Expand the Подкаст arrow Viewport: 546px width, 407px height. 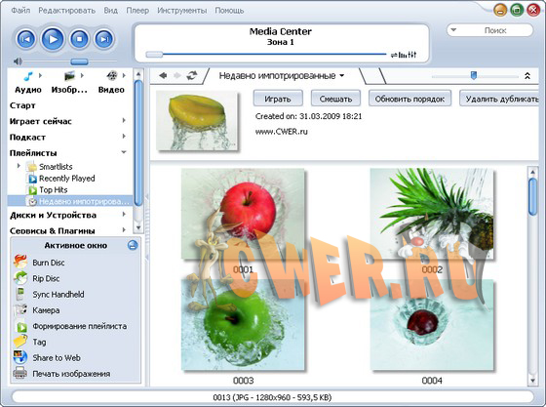(124, 137)
